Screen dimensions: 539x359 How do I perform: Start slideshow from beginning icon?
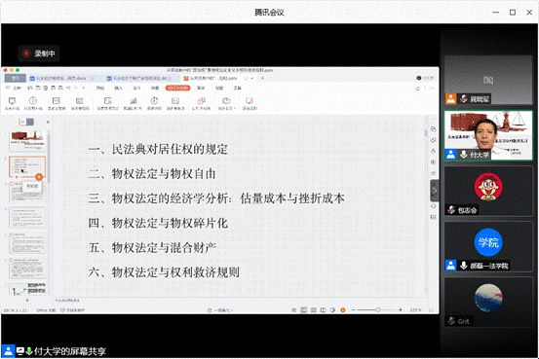point(12,102)
